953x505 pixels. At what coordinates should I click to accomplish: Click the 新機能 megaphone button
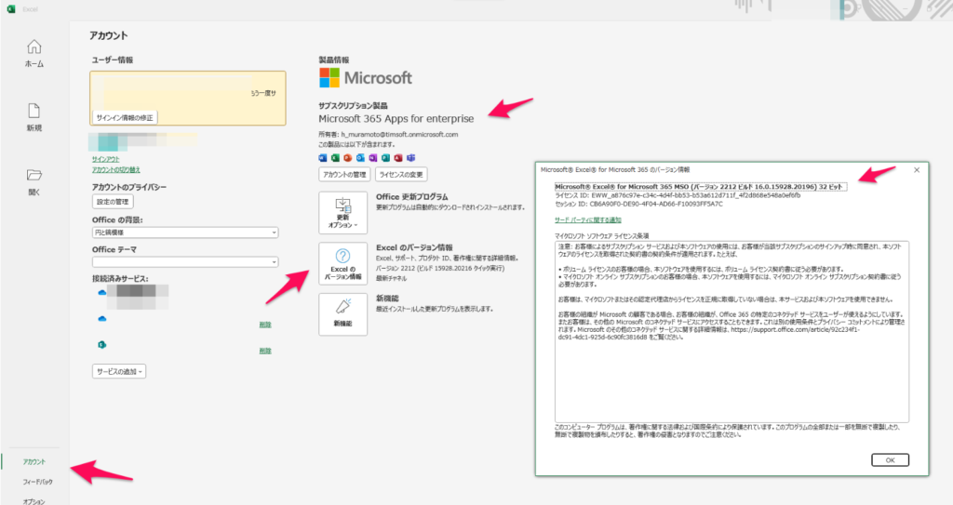(x=342, y=314)
